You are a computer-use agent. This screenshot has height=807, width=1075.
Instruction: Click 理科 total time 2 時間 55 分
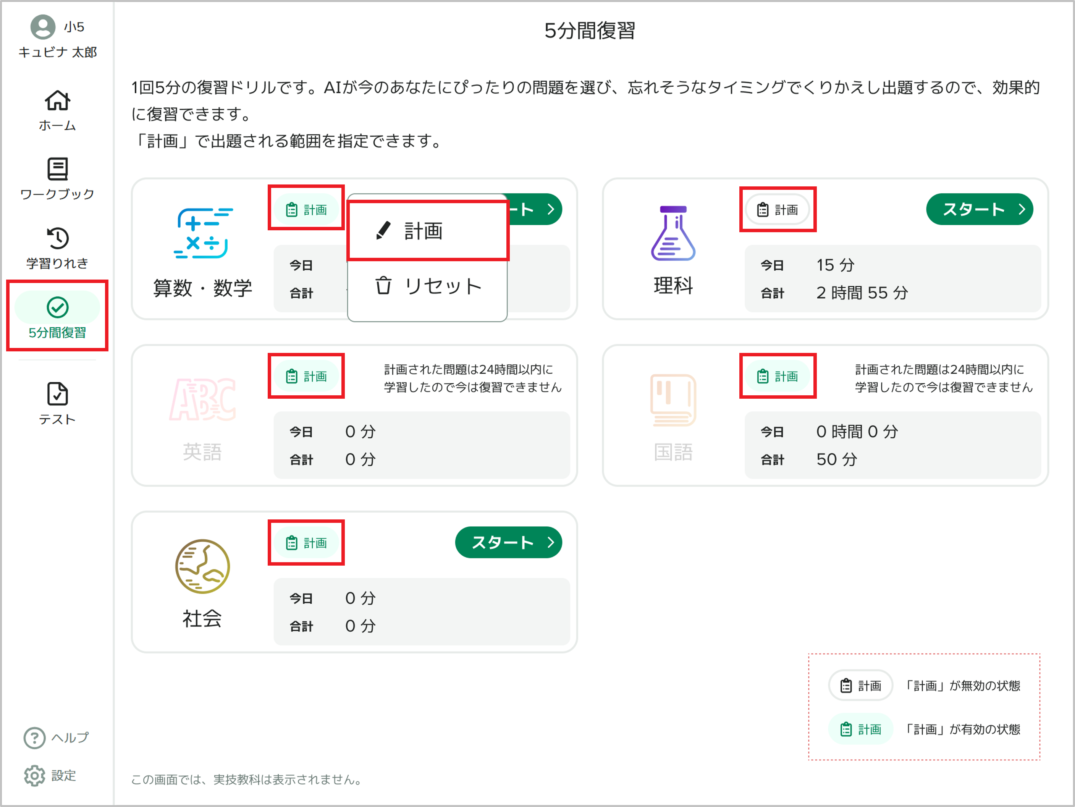click(x=862, y=293)
